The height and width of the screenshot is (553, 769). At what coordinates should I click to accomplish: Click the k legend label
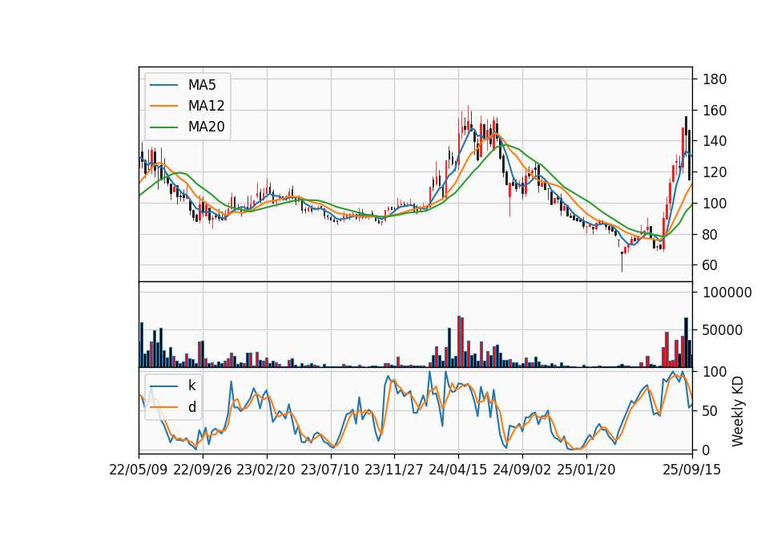(x=191, y=385)
